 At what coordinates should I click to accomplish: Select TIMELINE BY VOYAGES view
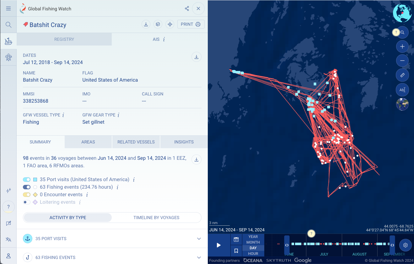coord(156,217)
